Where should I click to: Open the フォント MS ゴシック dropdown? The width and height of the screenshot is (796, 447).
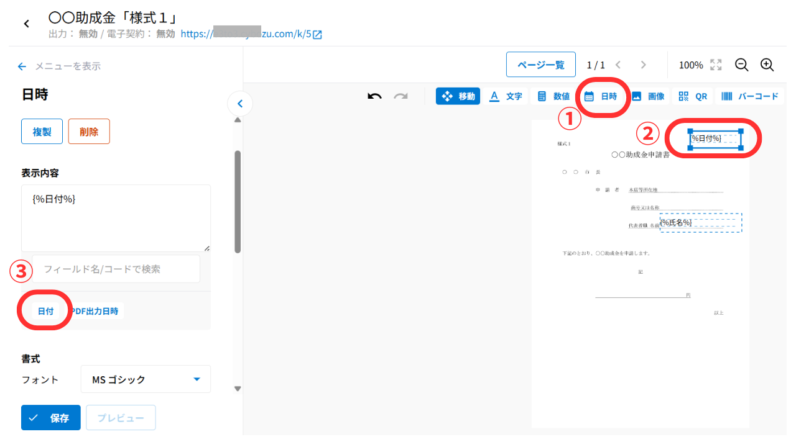[146, 379]
